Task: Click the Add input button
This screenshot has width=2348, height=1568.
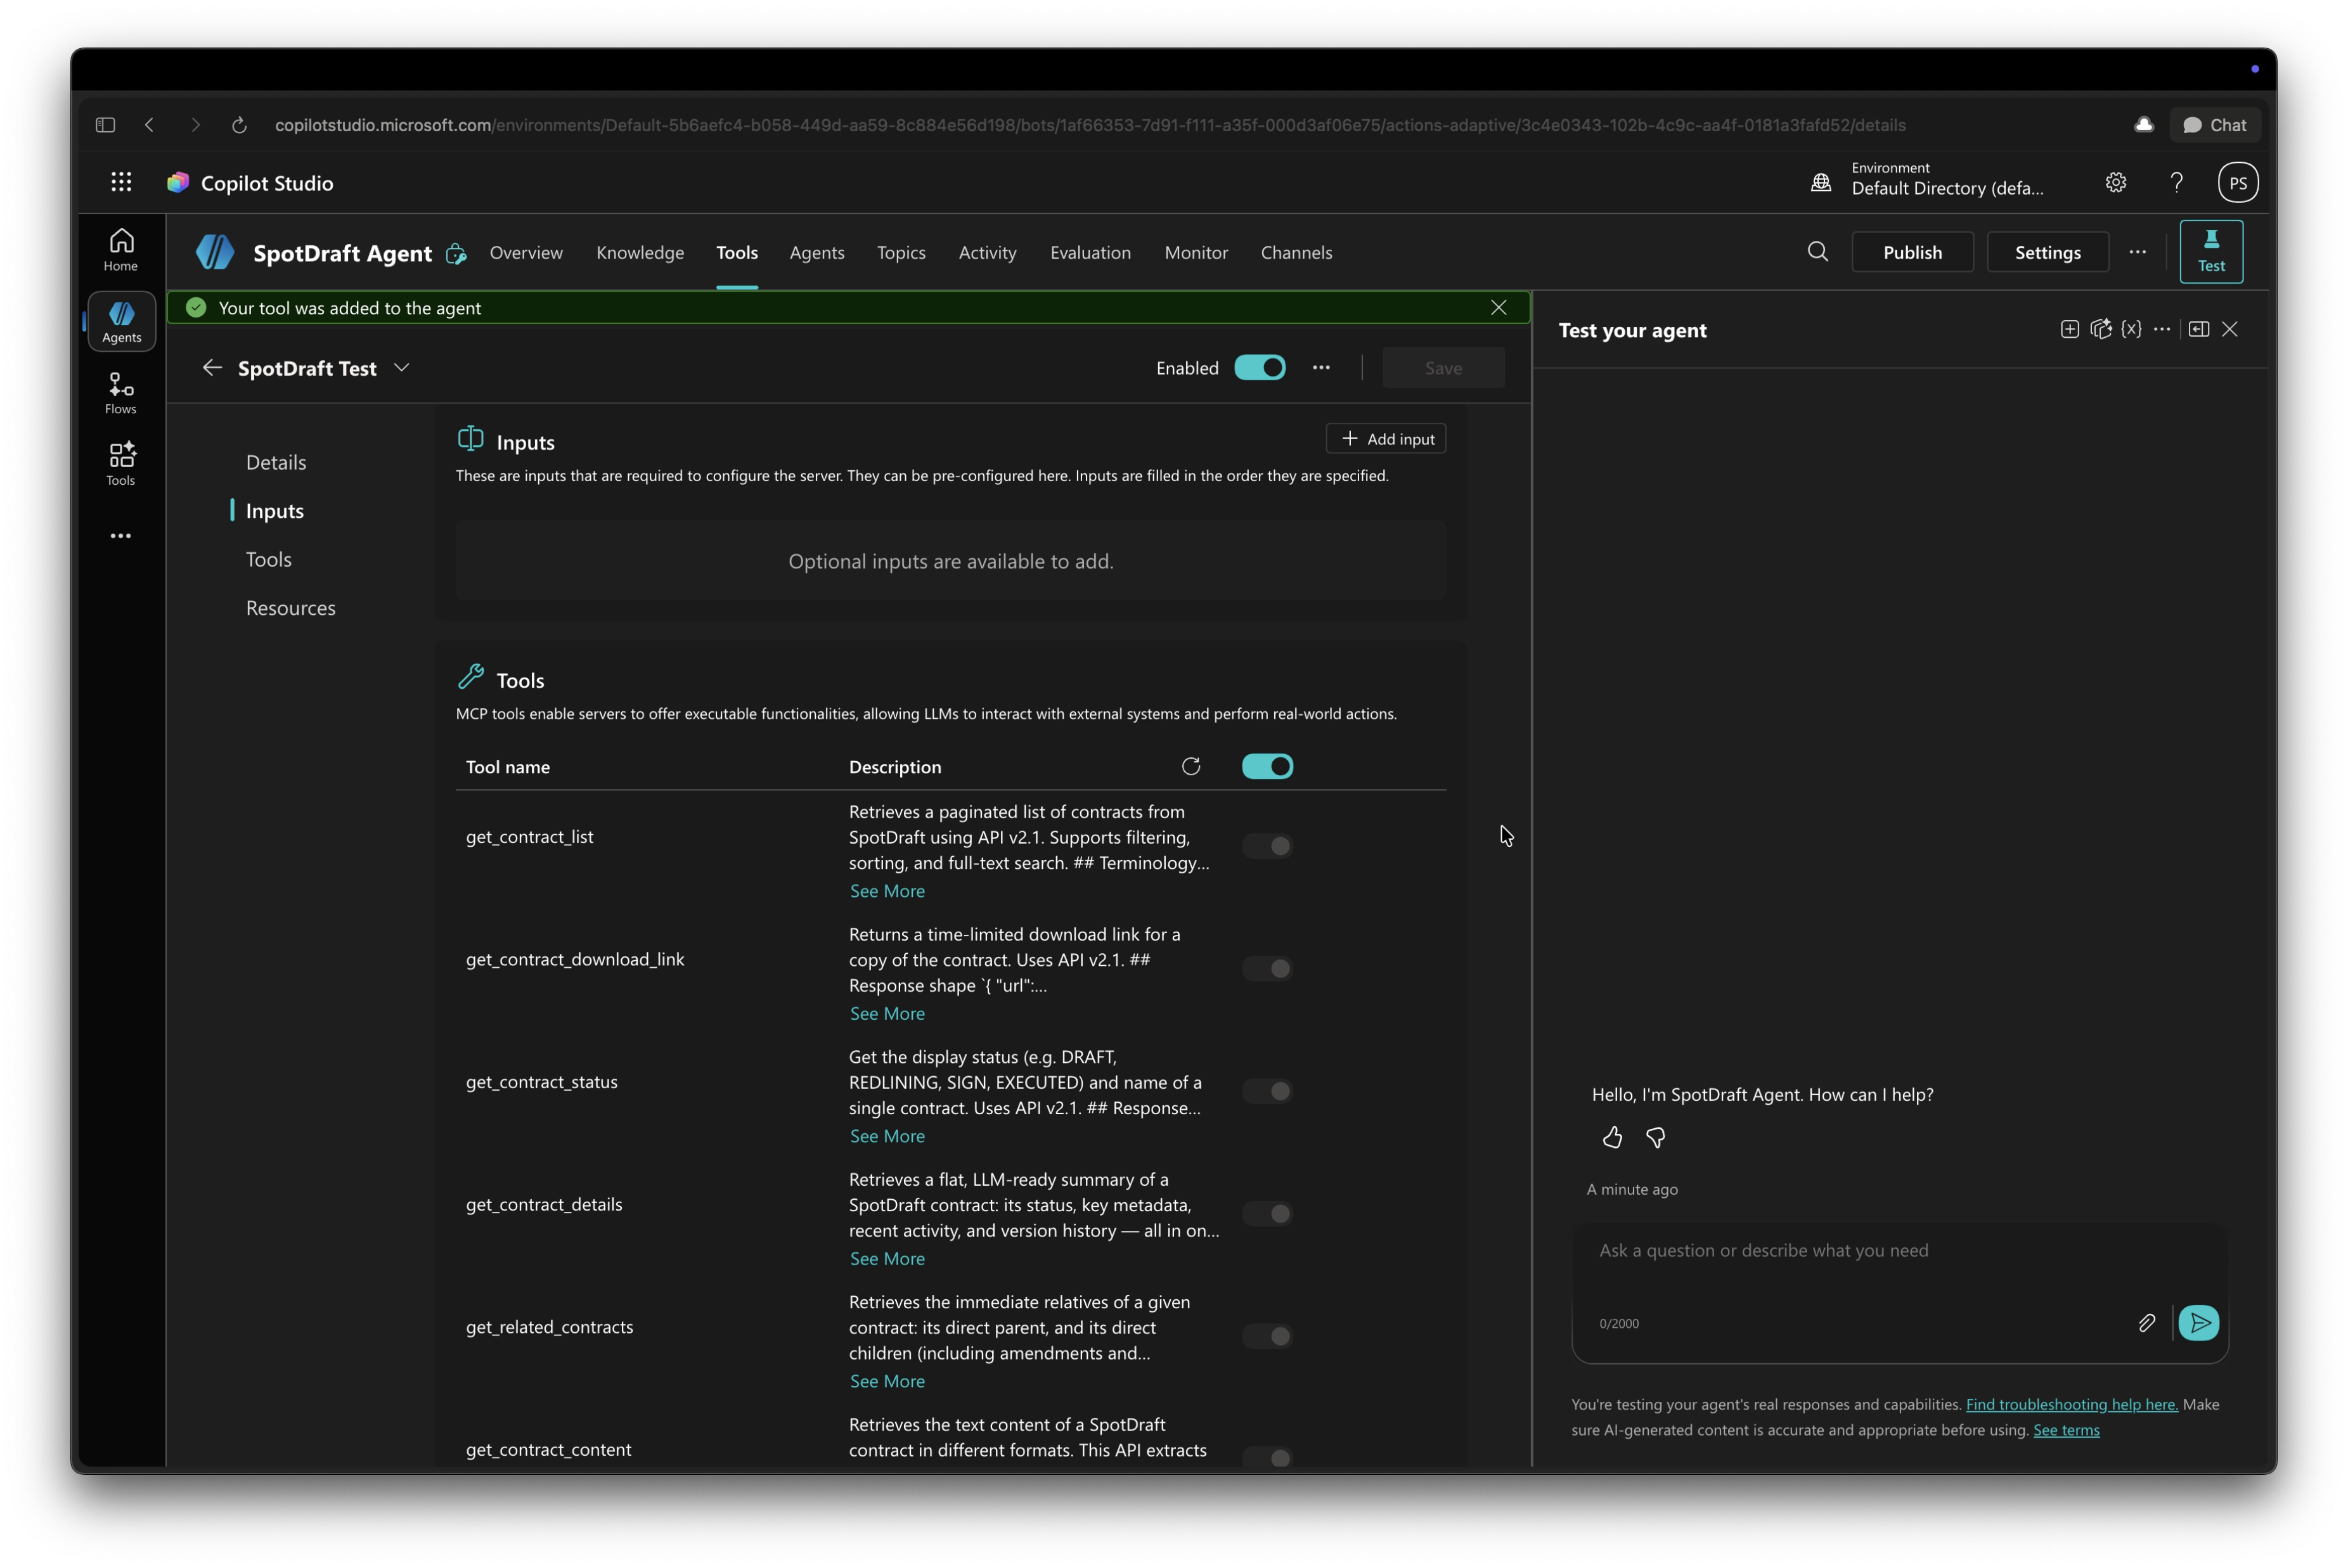Action: click(1386, 439)
